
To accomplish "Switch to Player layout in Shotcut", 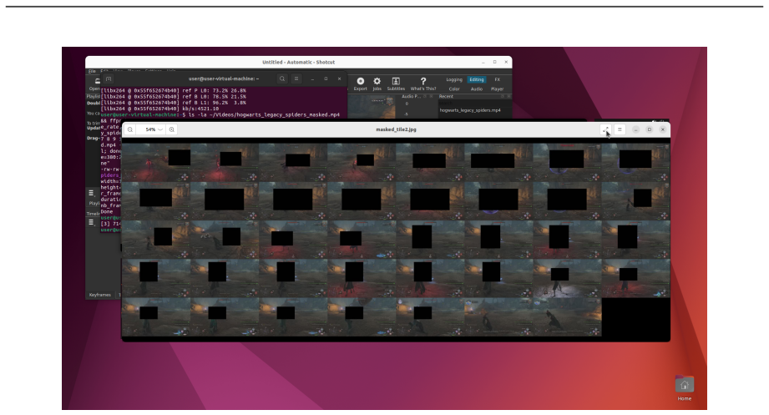I will point(498,89).
